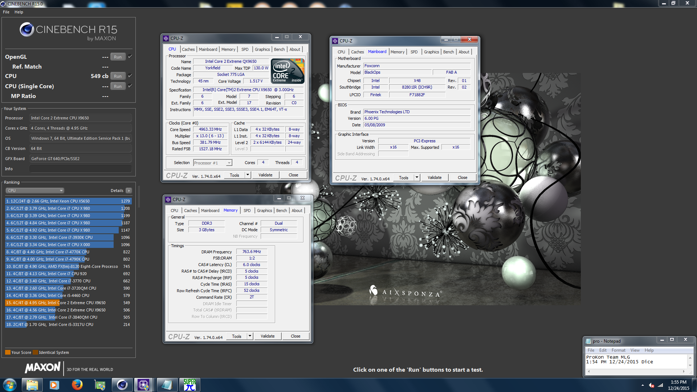
Task: Open the network signal tray icon
Action: (x=660, y=385)
